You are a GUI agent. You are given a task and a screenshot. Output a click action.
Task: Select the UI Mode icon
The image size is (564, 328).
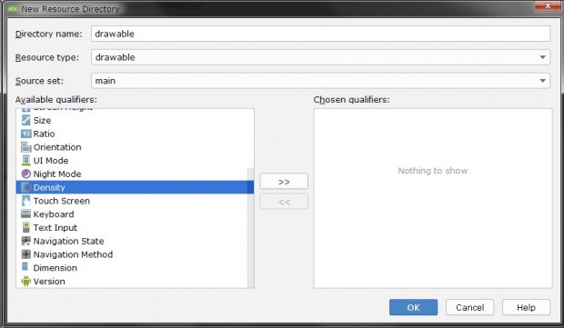point(25,160)
